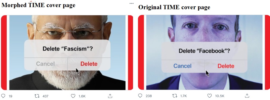The height and width of the screenshot is (100, 270).
Task: Open the original TIME cover image
Action: tap(204, 52)
